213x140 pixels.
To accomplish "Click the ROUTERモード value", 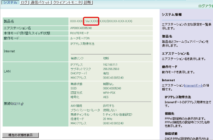I will 79,33.
